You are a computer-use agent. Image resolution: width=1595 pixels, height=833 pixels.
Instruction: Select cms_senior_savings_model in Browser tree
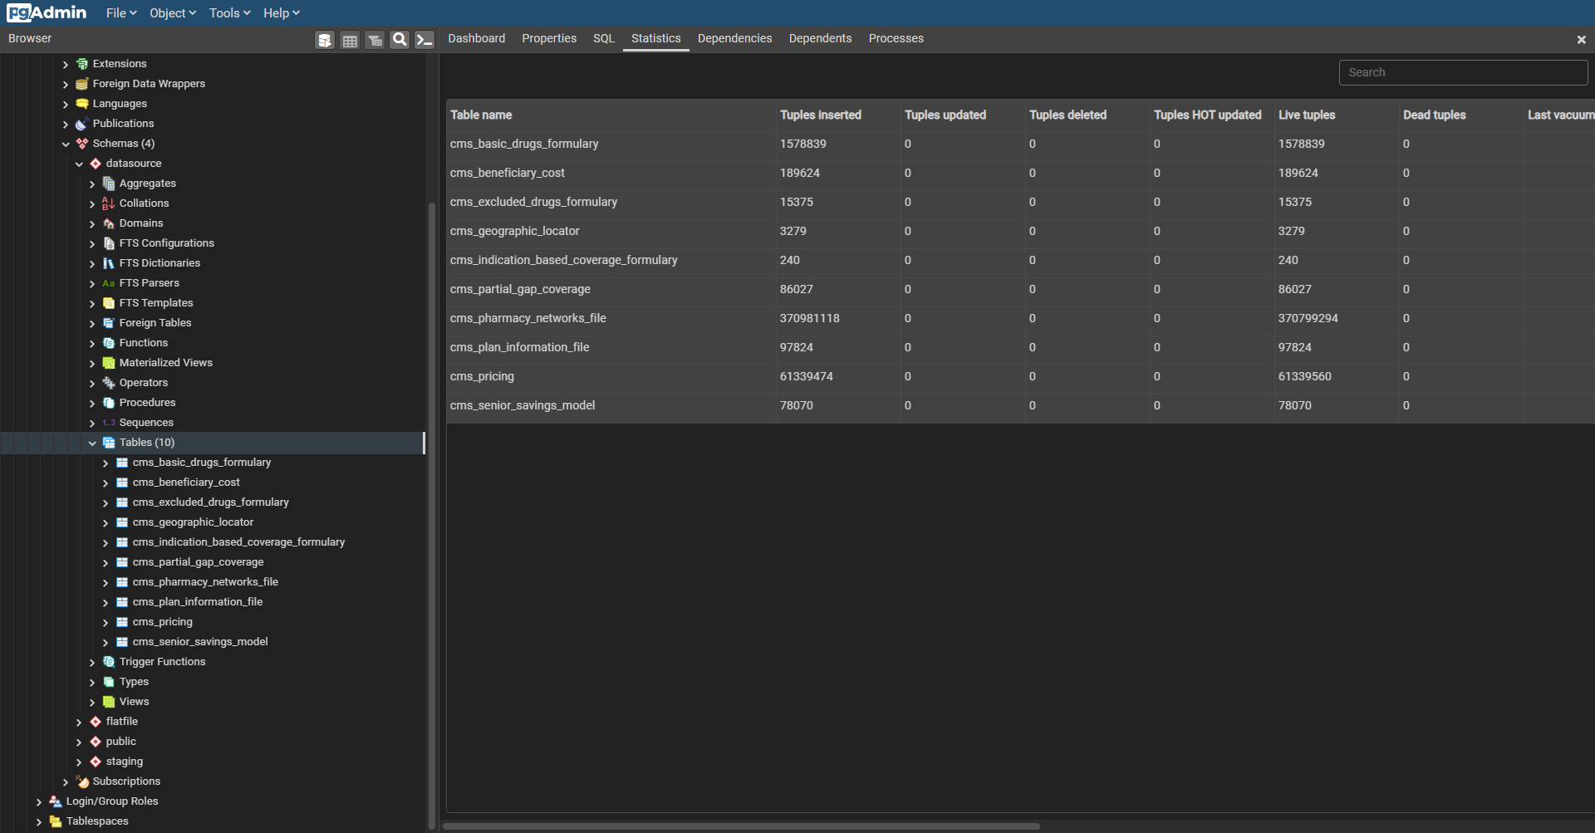click(x=200, y=642)
